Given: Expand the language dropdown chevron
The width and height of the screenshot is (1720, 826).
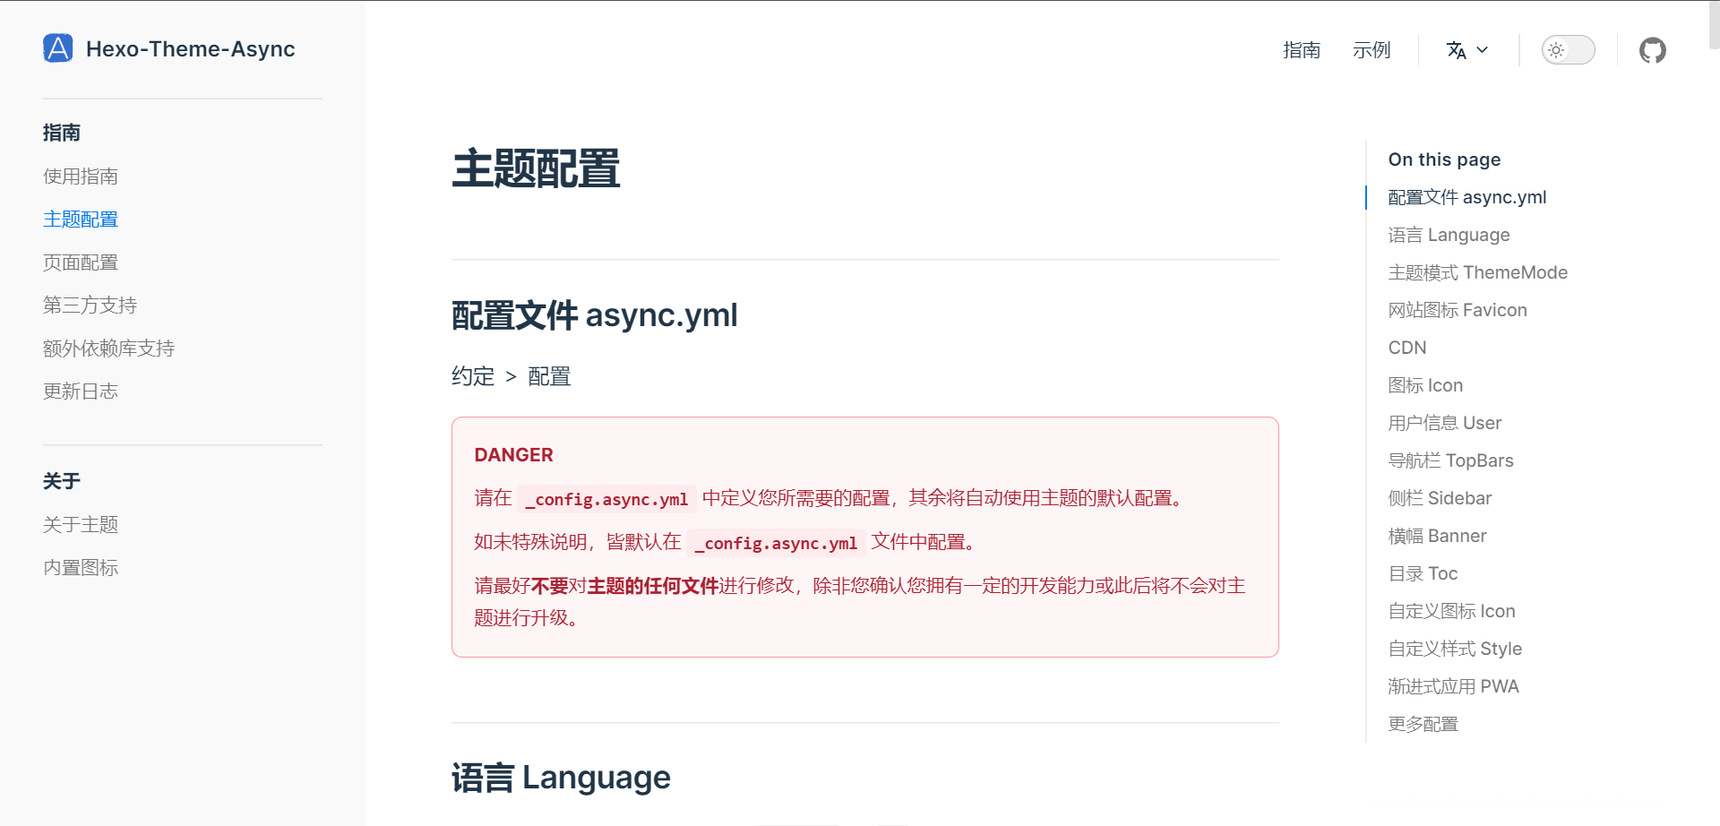Looking at the screenshot, I should tap(1482, 50).
